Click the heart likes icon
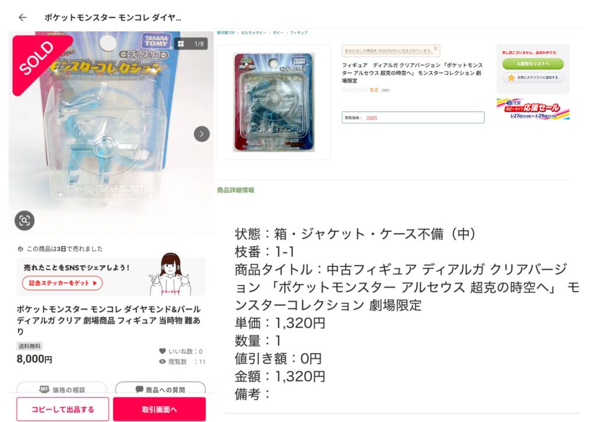Screen dimensions: 597x422 pos(162,351)
